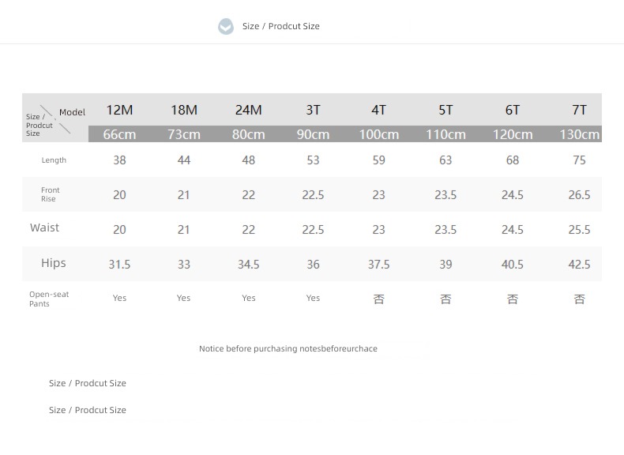This screenshot has height=455, width=624.
Task: Click the Length row label
Action: point(54,160)
